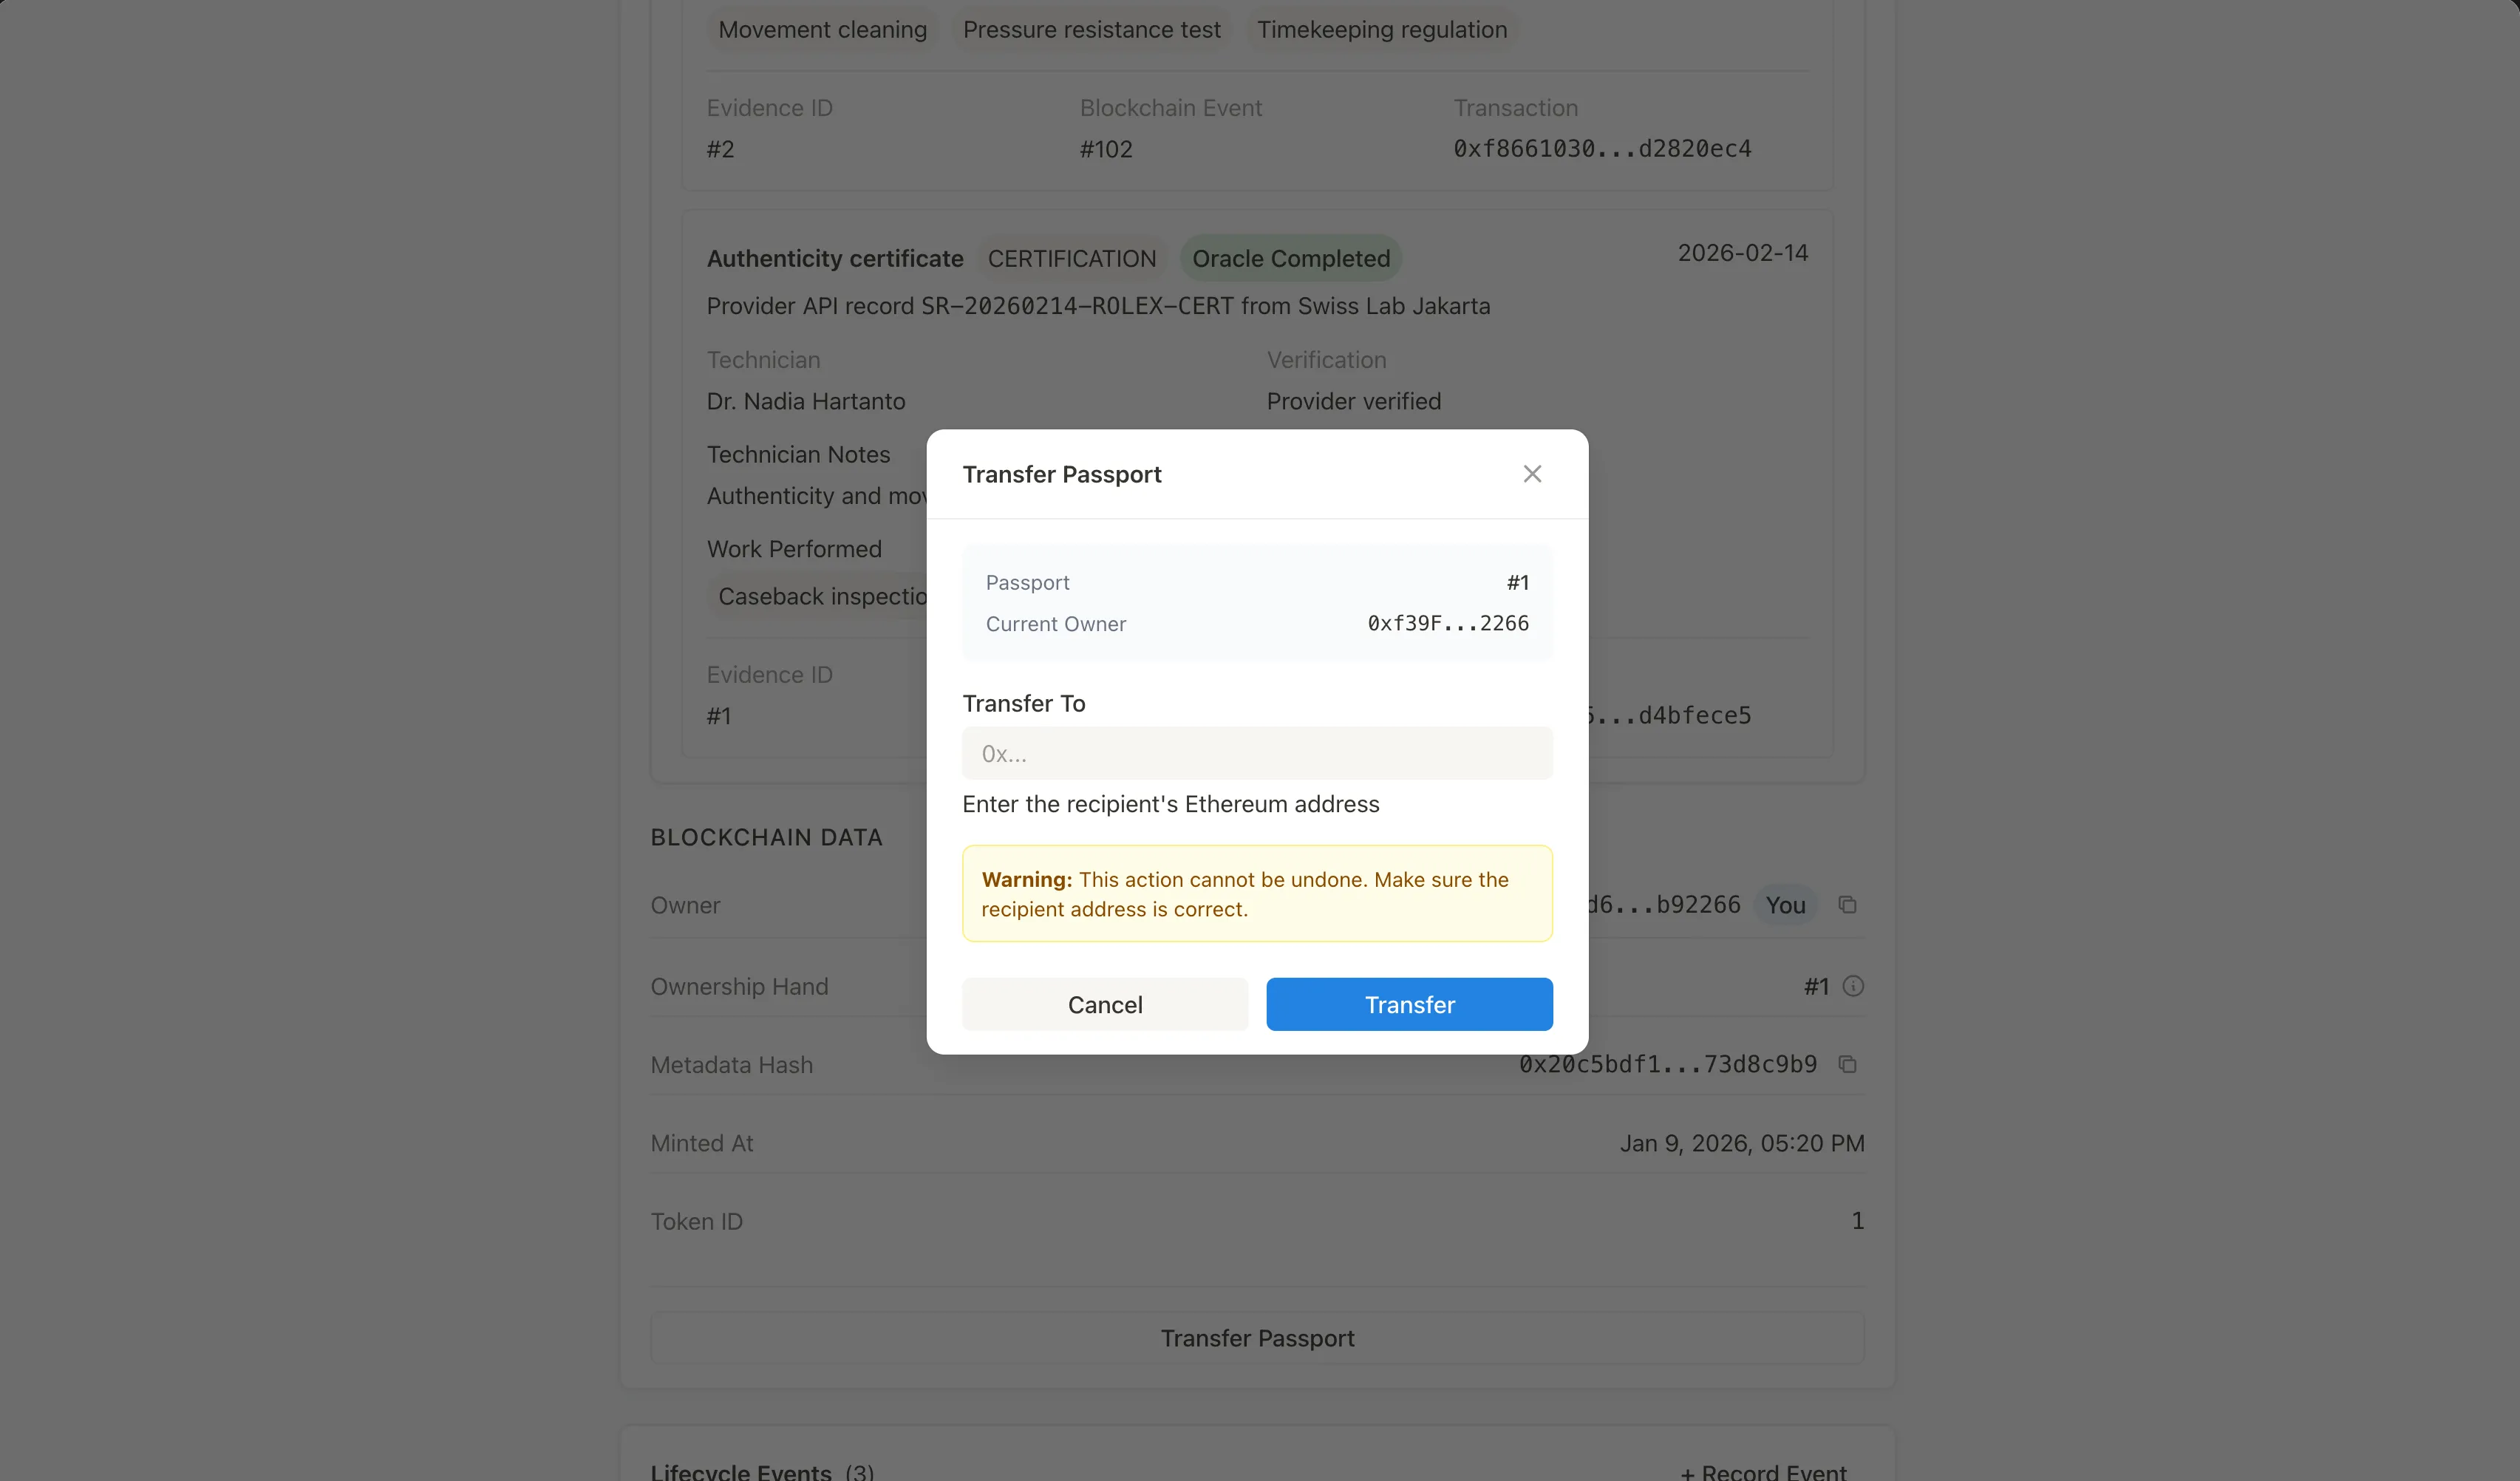Click the bottom Transfer Passport button

tap(1256, 1338)
